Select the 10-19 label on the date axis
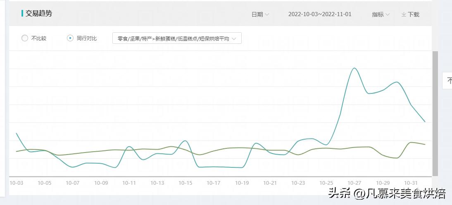The image size is (452, 205). (242, 183)
